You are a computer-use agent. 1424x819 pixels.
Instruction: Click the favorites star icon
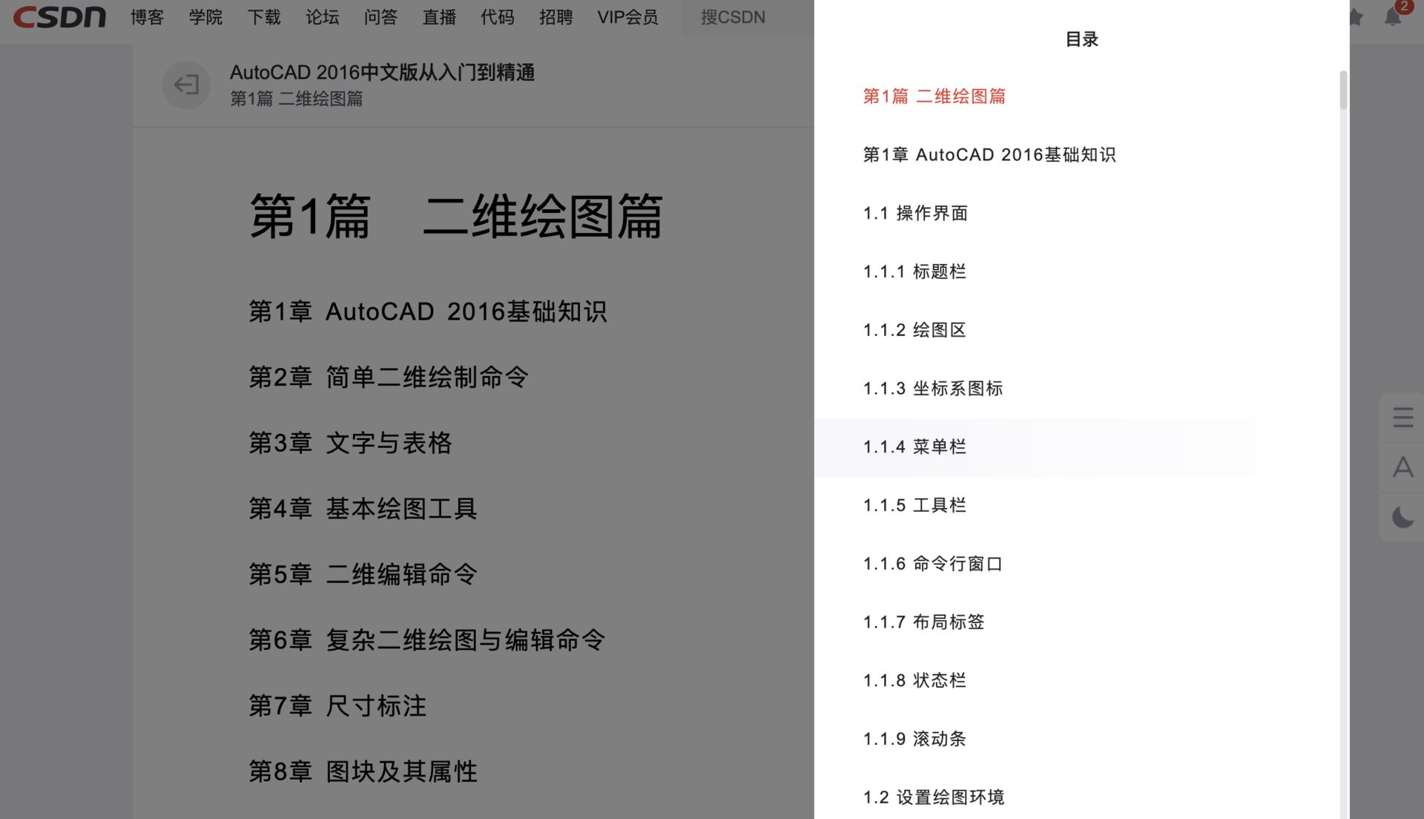tap(1356, 17)
